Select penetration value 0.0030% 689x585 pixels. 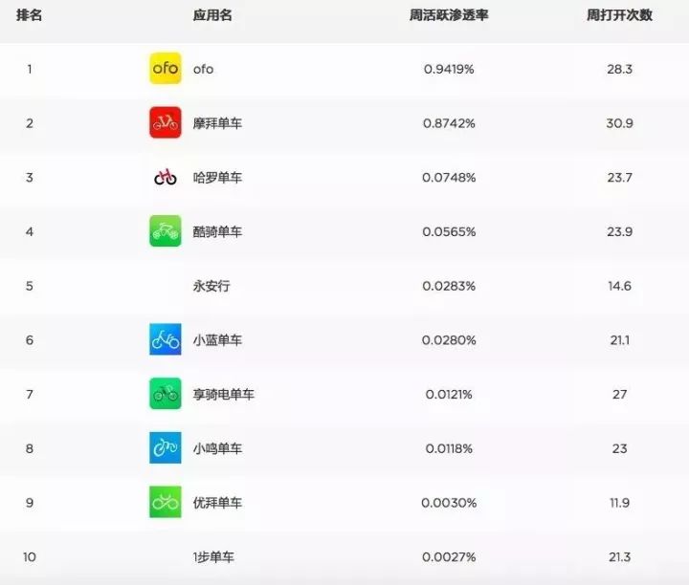coord(449,503)
